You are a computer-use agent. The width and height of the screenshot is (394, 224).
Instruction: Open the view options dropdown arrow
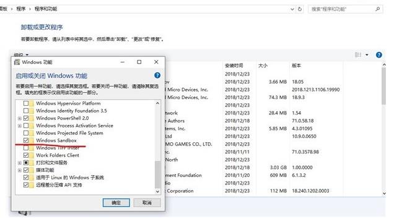click(367, 55)
